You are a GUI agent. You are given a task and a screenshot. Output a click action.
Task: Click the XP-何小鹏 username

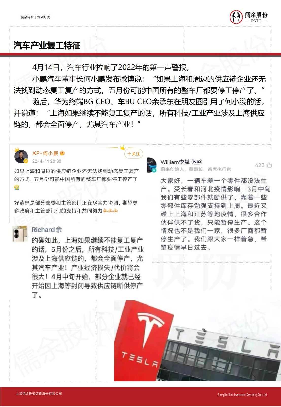point(45,153)
